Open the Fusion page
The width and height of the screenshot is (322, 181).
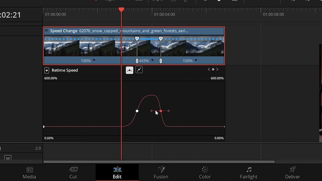[161, 173]
